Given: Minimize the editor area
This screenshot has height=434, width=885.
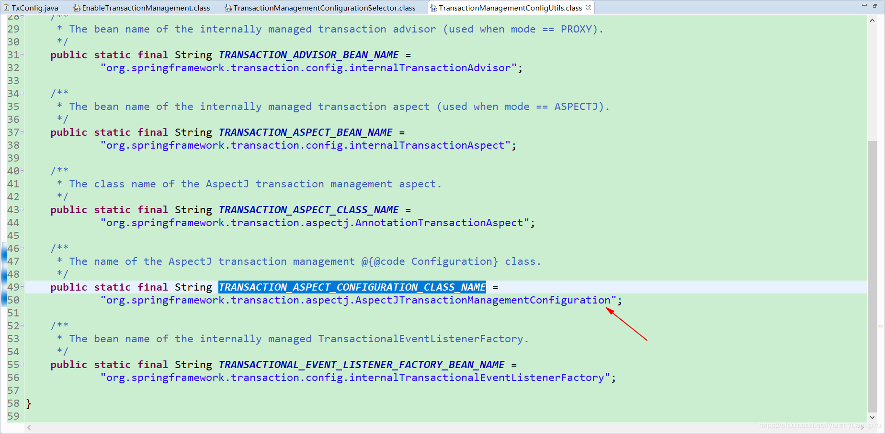Looking at the screenshot, I should point(864,5).
